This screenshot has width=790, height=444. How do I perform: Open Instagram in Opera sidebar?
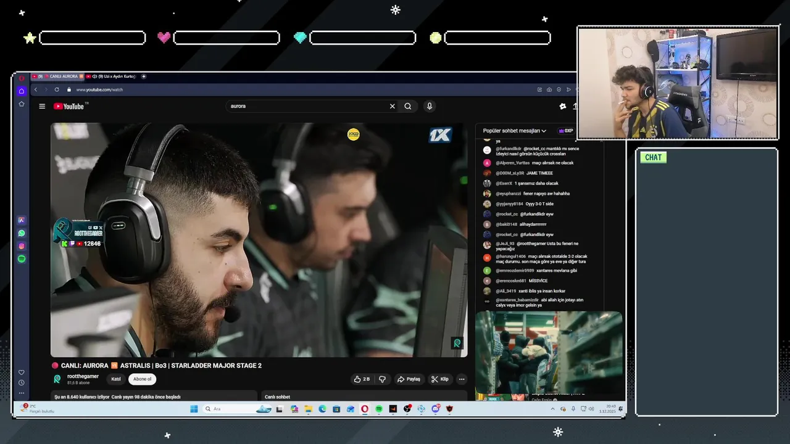21,246
